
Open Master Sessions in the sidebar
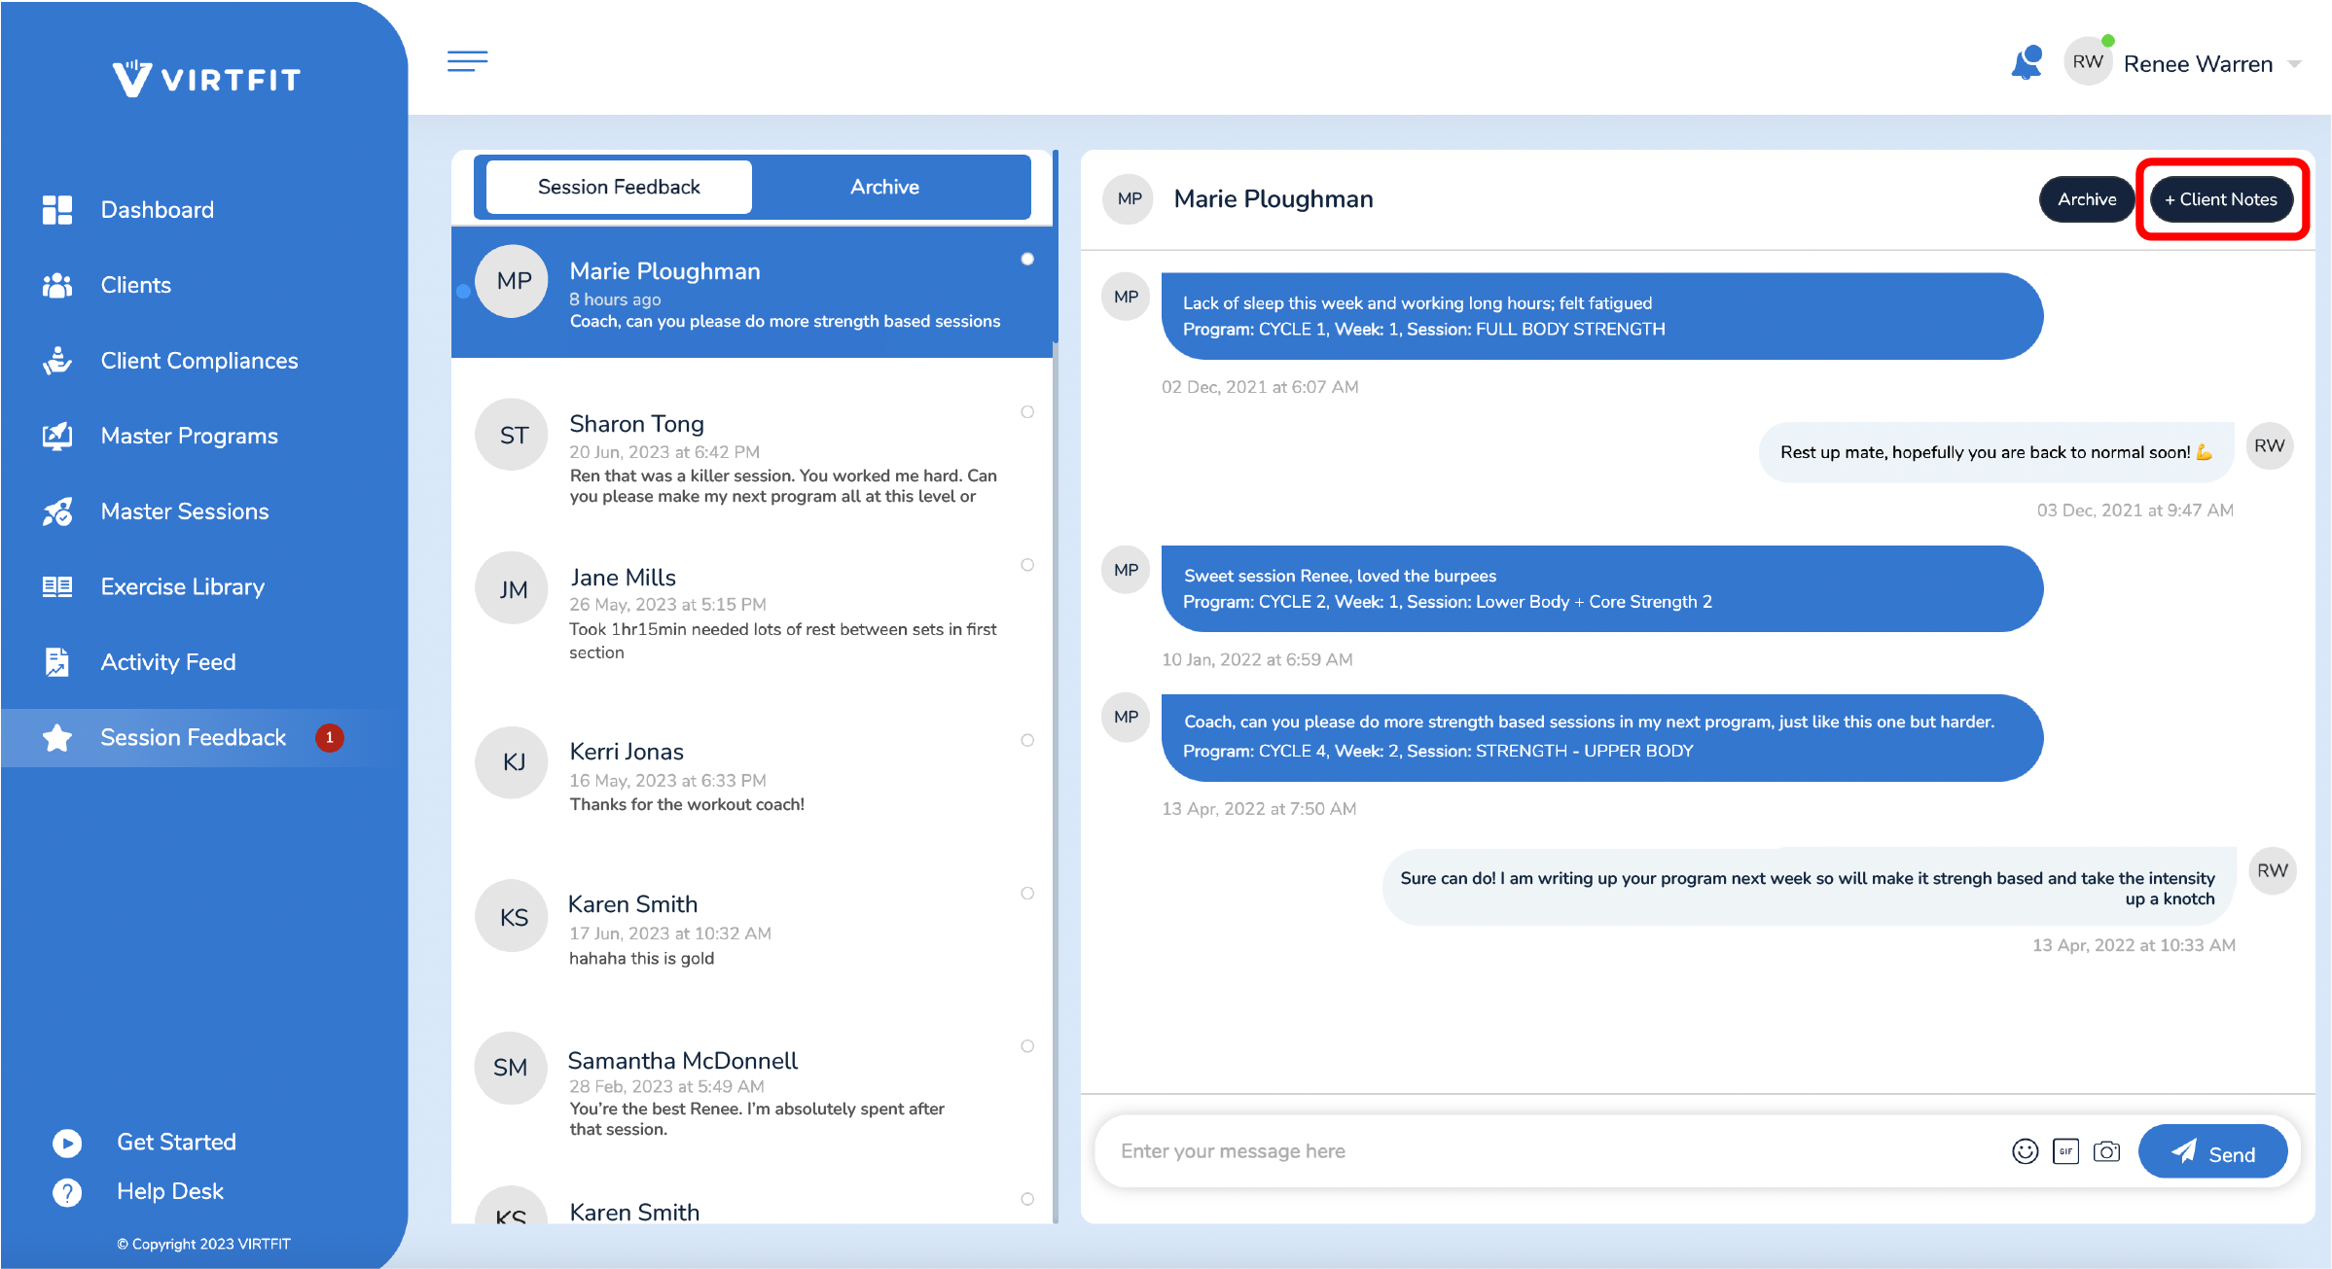185,511
